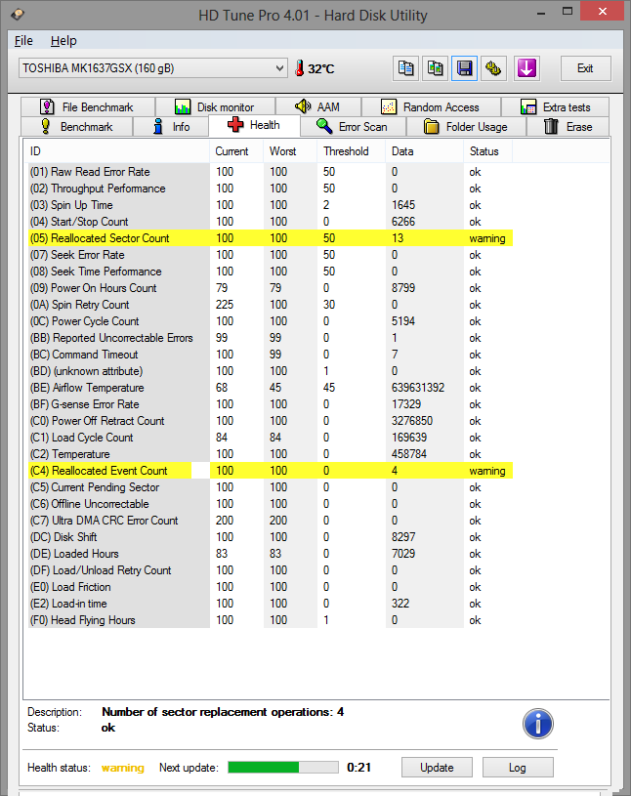Select the (BF) G-sense Error Rate row

(270, 404)
